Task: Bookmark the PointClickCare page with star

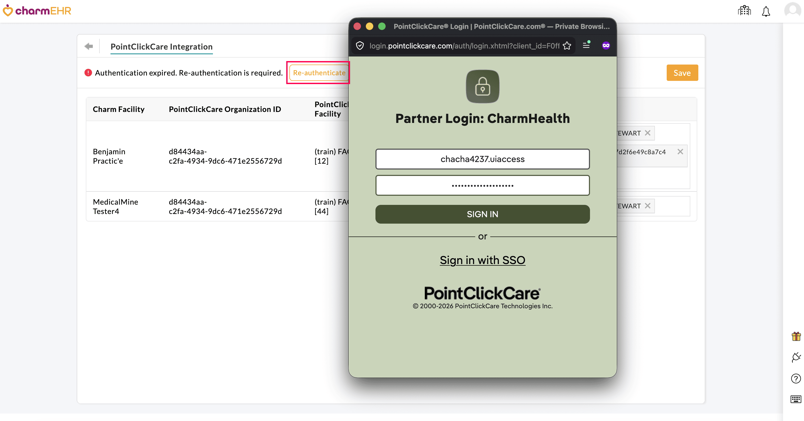Action: click(x=567, y=46)
